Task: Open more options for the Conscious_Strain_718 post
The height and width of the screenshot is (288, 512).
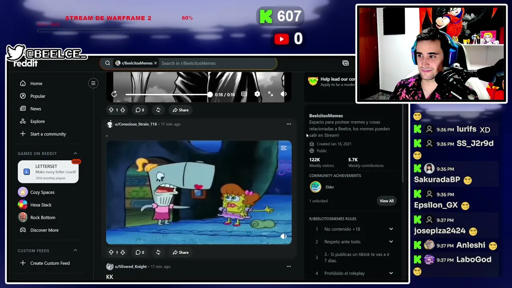Action: pyautogui.click(x=289, y=124)
